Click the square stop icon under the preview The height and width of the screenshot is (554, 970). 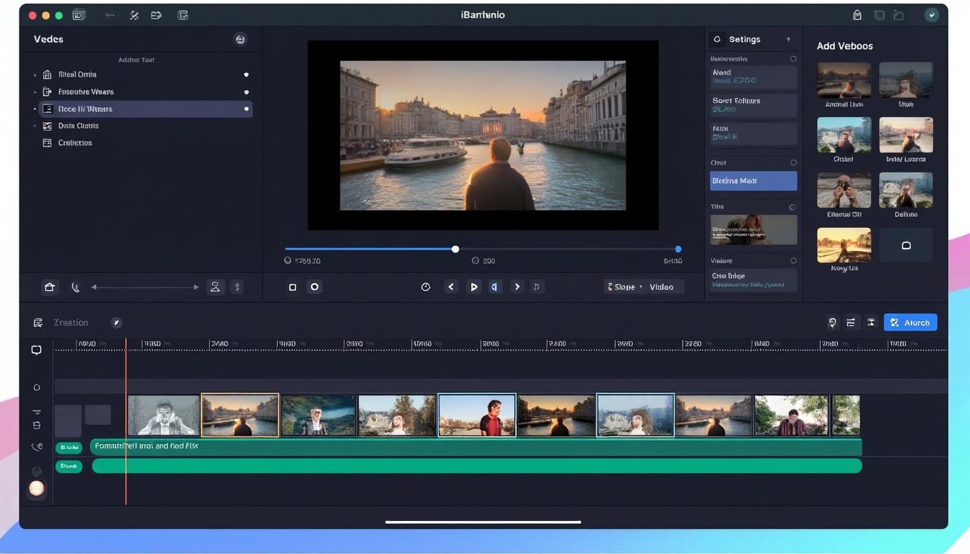[292, 287]
